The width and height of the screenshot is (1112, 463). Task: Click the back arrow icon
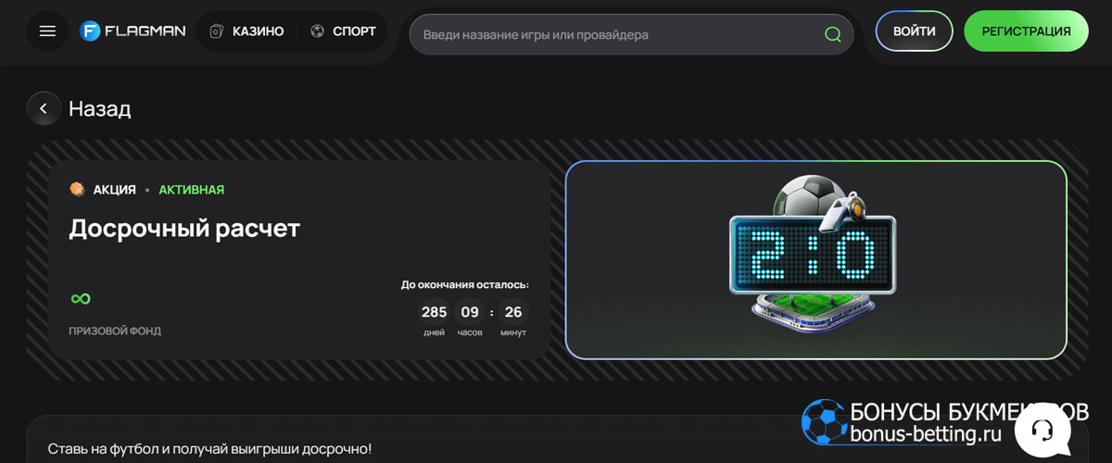(44, 108)
